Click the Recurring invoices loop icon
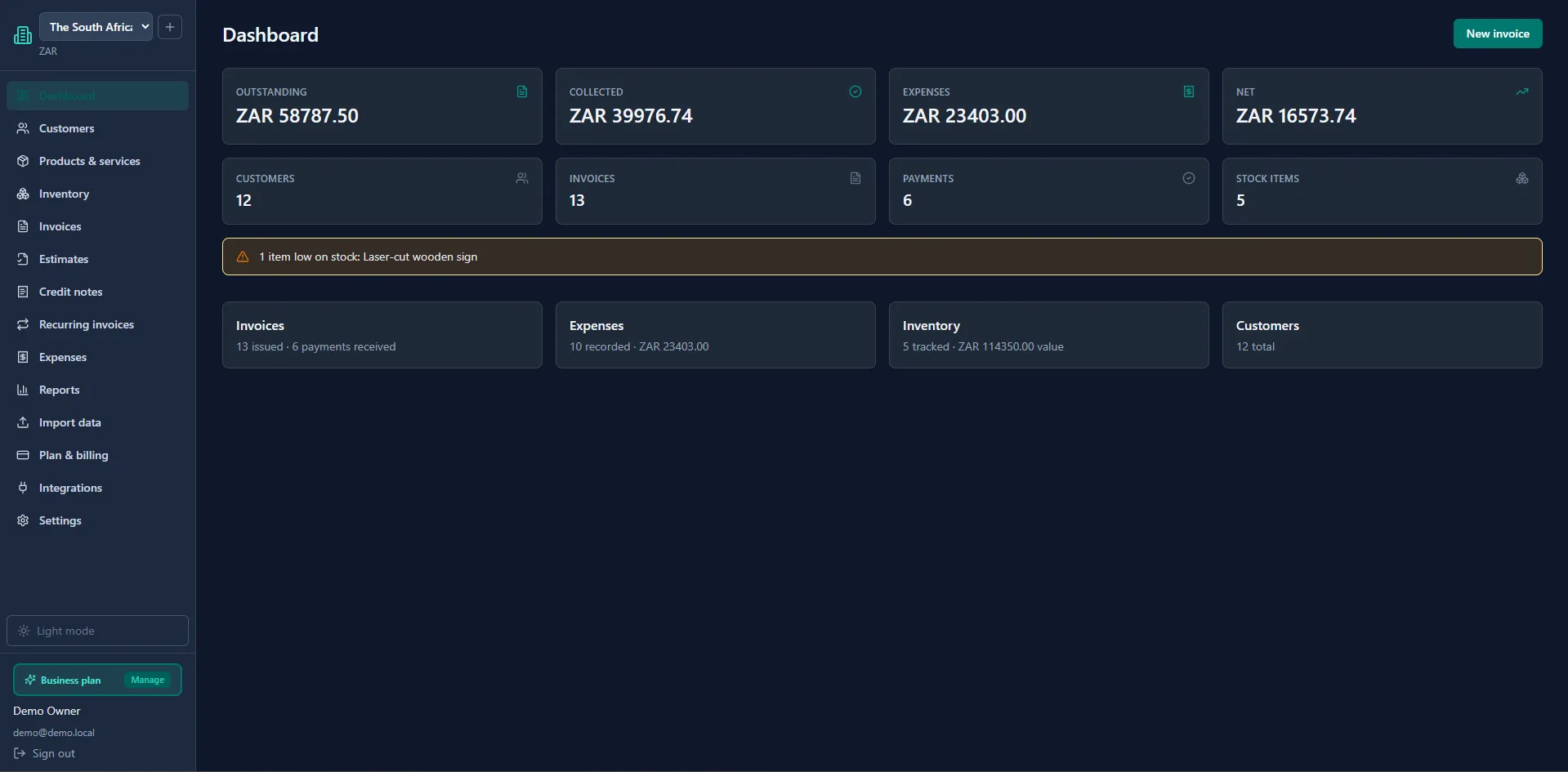The width and height of the screenshot is (1568, 772). (x=23, y=324)
